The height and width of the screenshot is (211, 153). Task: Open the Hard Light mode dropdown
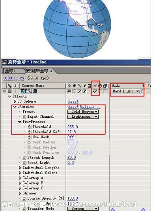coord(125,91)
